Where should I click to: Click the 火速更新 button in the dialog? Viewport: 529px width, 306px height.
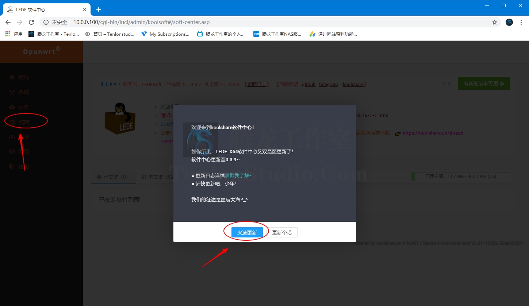click(247, 233)
